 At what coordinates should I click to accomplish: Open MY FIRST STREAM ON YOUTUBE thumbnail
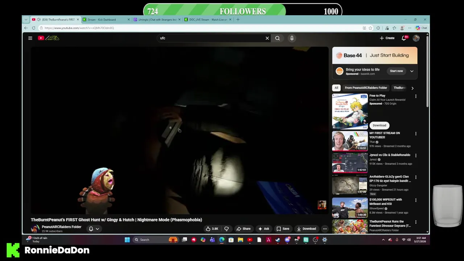[350, 141]
